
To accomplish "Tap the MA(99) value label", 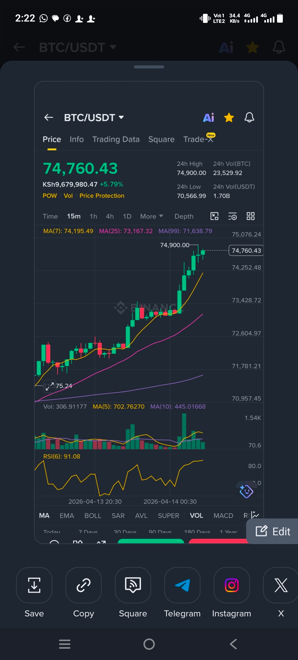I will (x=185, y=231).
